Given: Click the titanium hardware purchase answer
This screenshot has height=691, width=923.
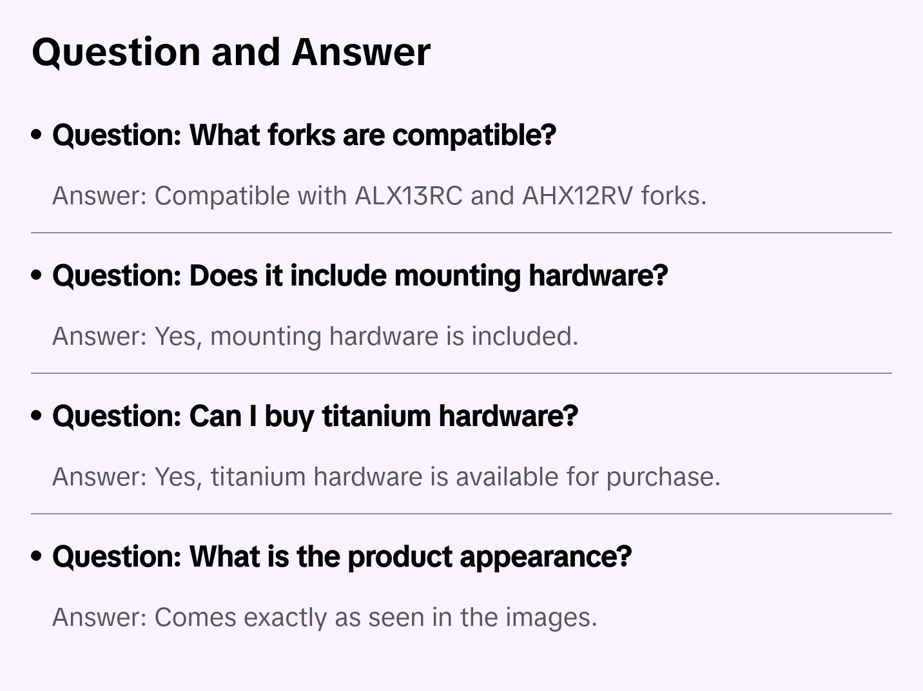Looking at the screenshot, I should point(385,477).
